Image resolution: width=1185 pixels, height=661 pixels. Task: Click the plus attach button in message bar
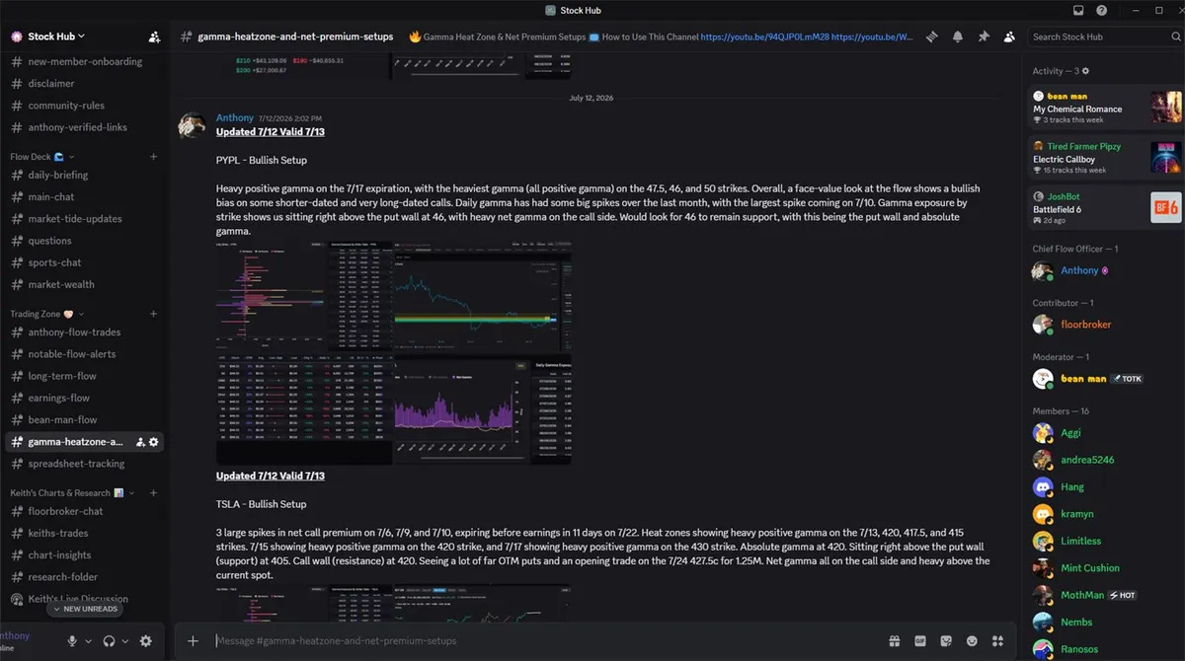(x=194, y=640)
